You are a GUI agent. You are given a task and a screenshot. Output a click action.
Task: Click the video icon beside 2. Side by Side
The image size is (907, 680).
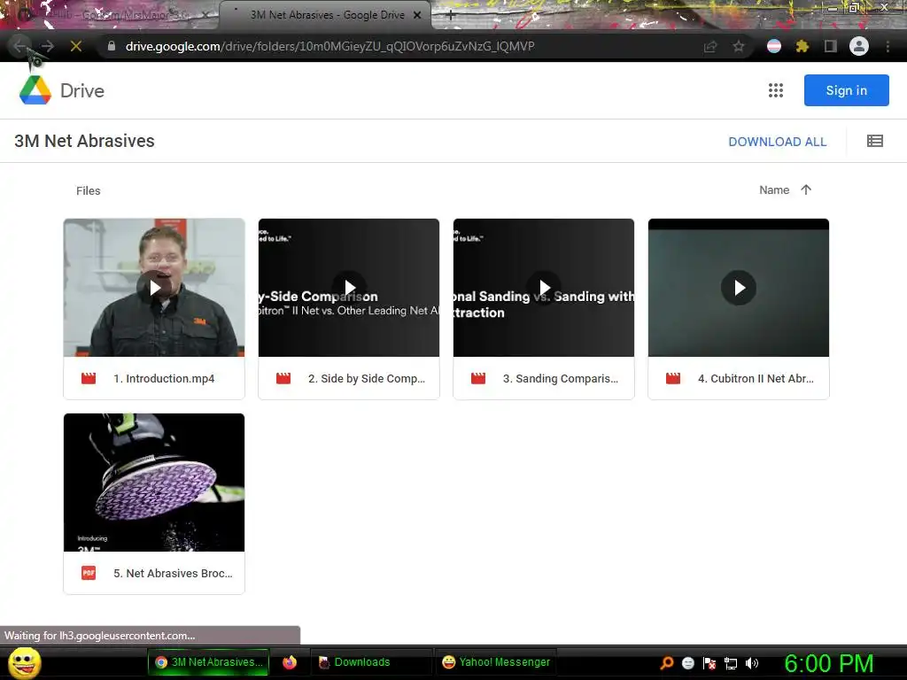point(283,379)
